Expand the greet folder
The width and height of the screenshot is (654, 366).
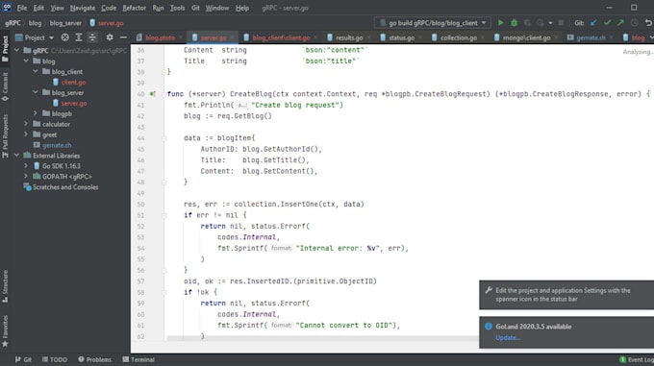click(x=26, y=134)
